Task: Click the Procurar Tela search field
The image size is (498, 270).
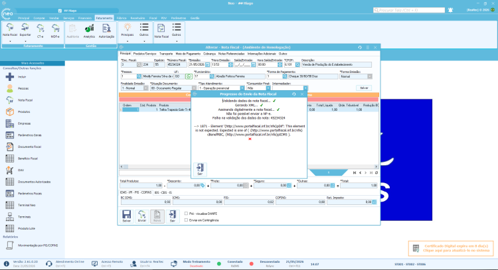Action: (409, 10)
